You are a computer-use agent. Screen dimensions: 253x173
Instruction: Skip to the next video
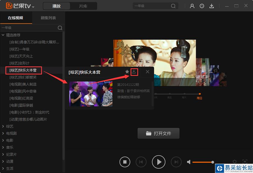pos(176,162)
